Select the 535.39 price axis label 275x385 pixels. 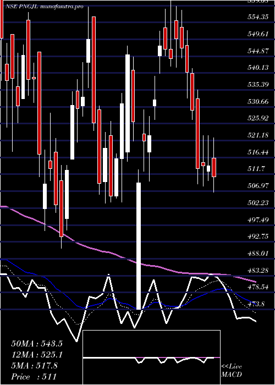tap(258, 85)
